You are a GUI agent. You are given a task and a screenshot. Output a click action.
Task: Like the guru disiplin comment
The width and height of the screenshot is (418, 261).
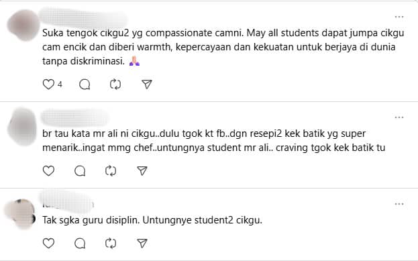(x=48, y=243)
